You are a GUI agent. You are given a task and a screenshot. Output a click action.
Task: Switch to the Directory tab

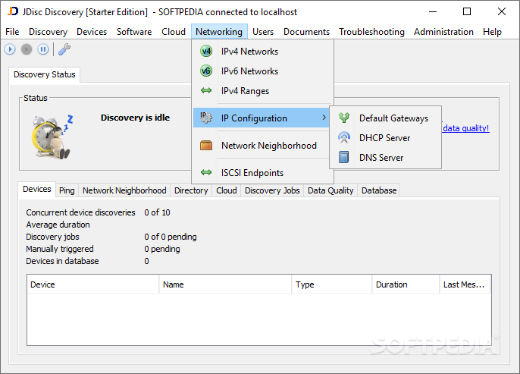(x=191, y=190)
